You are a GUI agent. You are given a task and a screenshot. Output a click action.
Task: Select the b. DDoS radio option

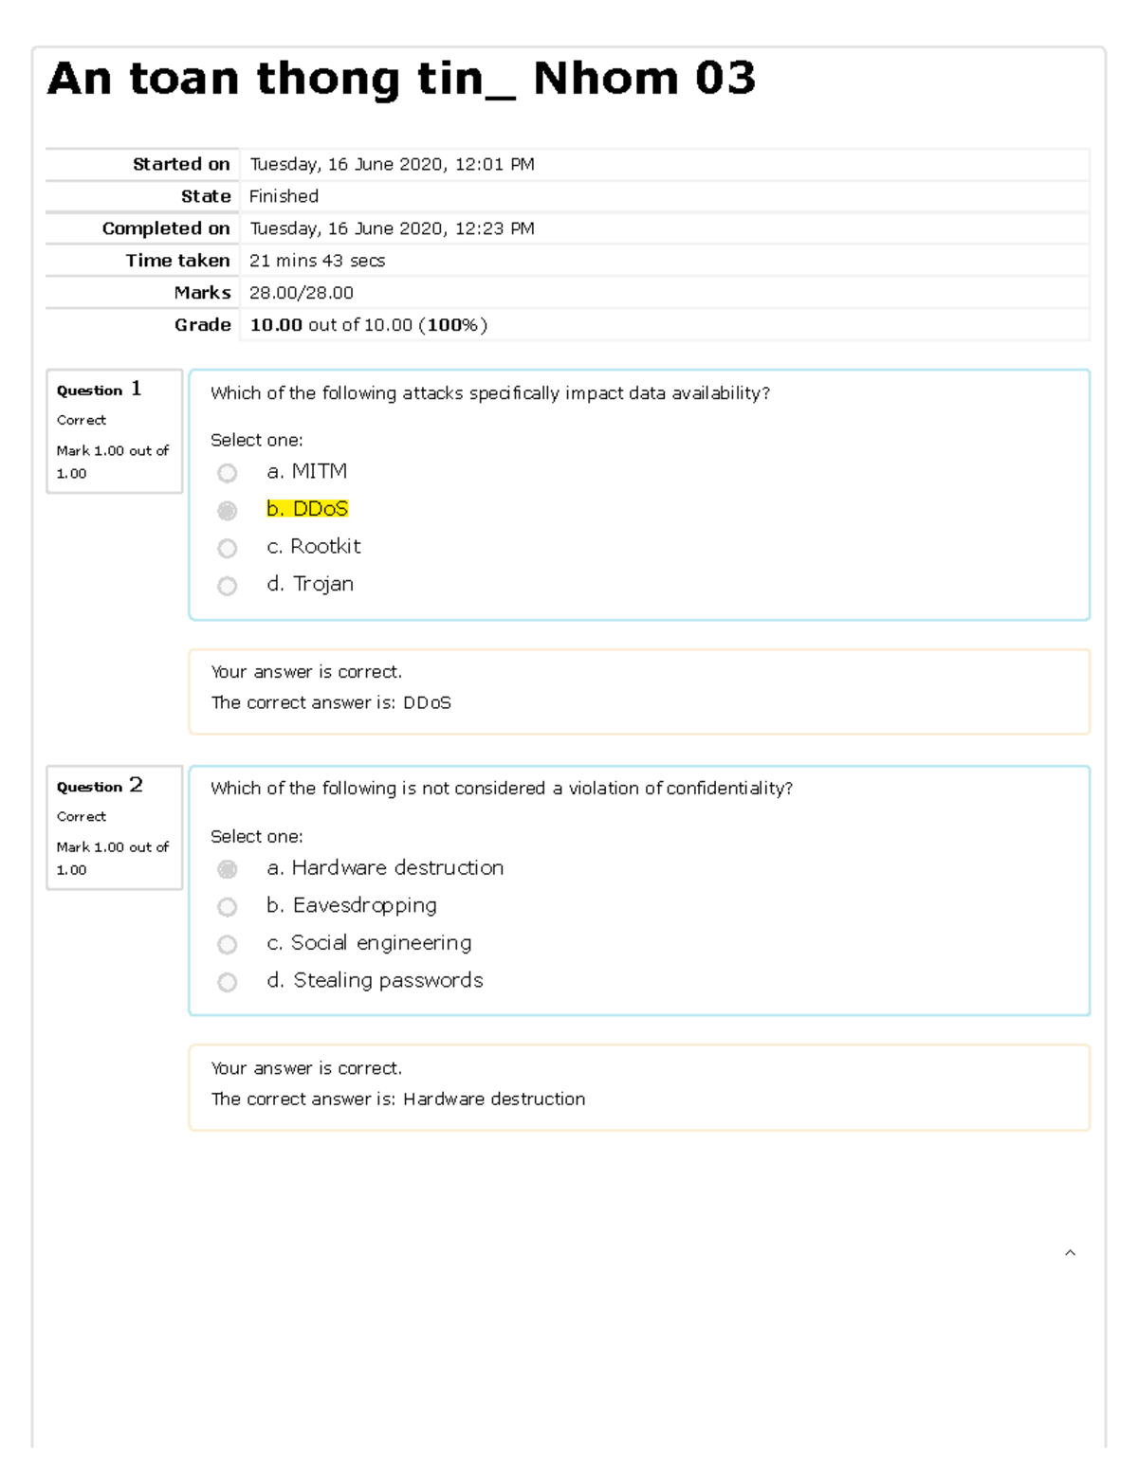(227, 511)
